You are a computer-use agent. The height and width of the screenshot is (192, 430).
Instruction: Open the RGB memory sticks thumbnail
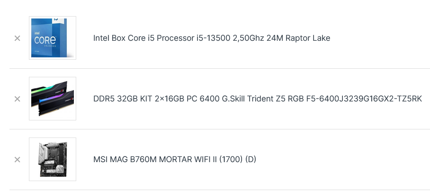[53, 99]
